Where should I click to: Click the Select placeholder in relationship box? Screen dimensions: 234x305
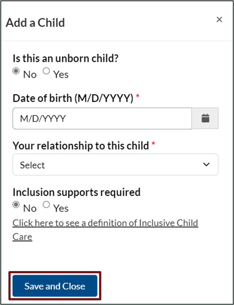tap(32, 165)
